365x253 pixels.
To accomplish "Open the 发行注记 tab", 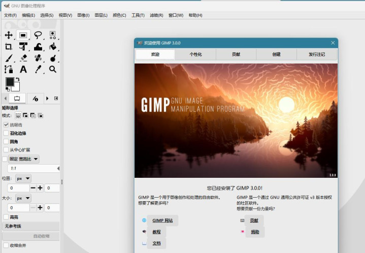I will (317, 54).
